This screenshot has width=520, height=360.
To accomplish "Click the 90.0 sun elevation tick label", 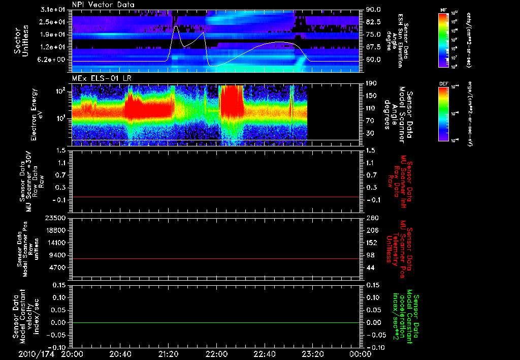I will coord(373,10).
